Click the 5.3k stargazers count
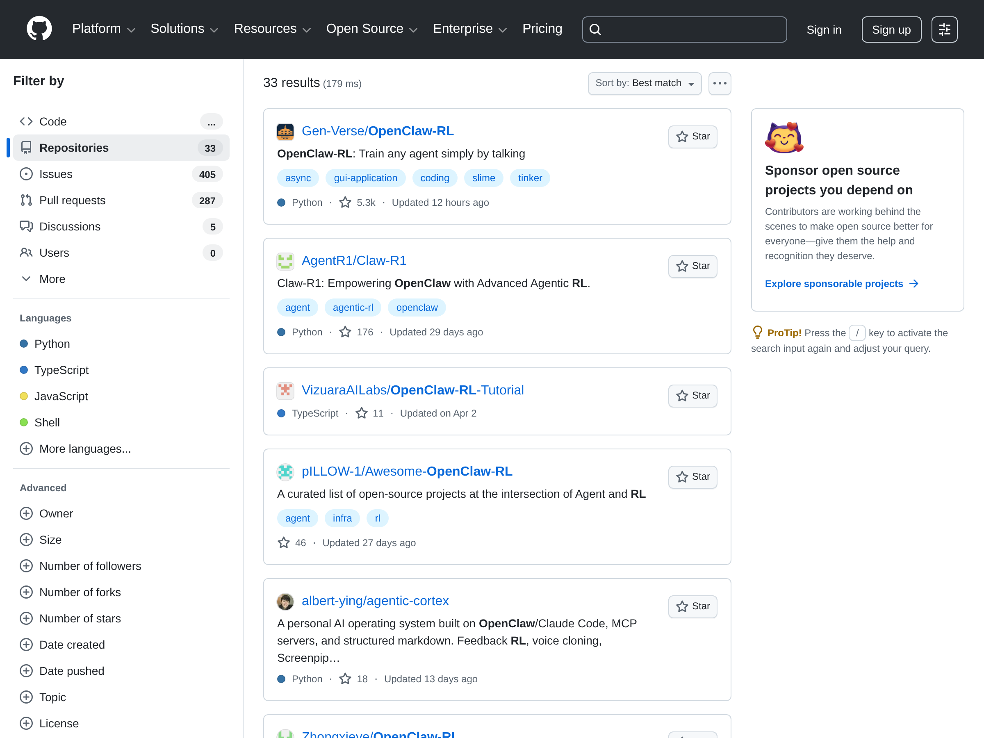Image resolution: width=984 pixels, height=738 pixels. (357, 203)
